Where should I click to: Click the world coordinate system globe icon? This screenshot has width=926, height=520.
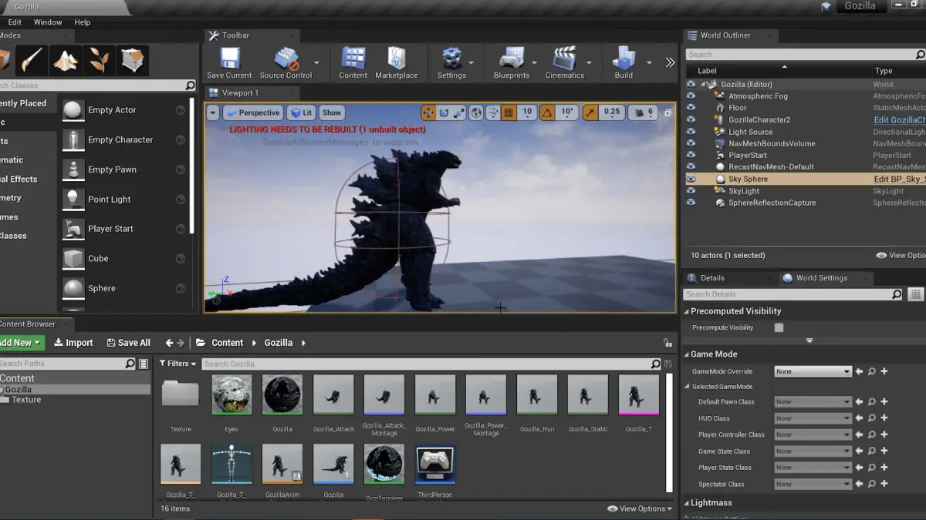(x=477, y=112)
